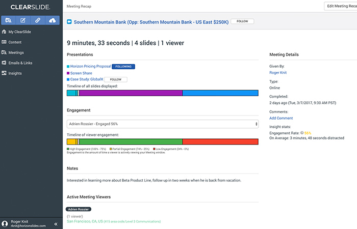Click the yellow partial engagement segment

tap(71, 142)
